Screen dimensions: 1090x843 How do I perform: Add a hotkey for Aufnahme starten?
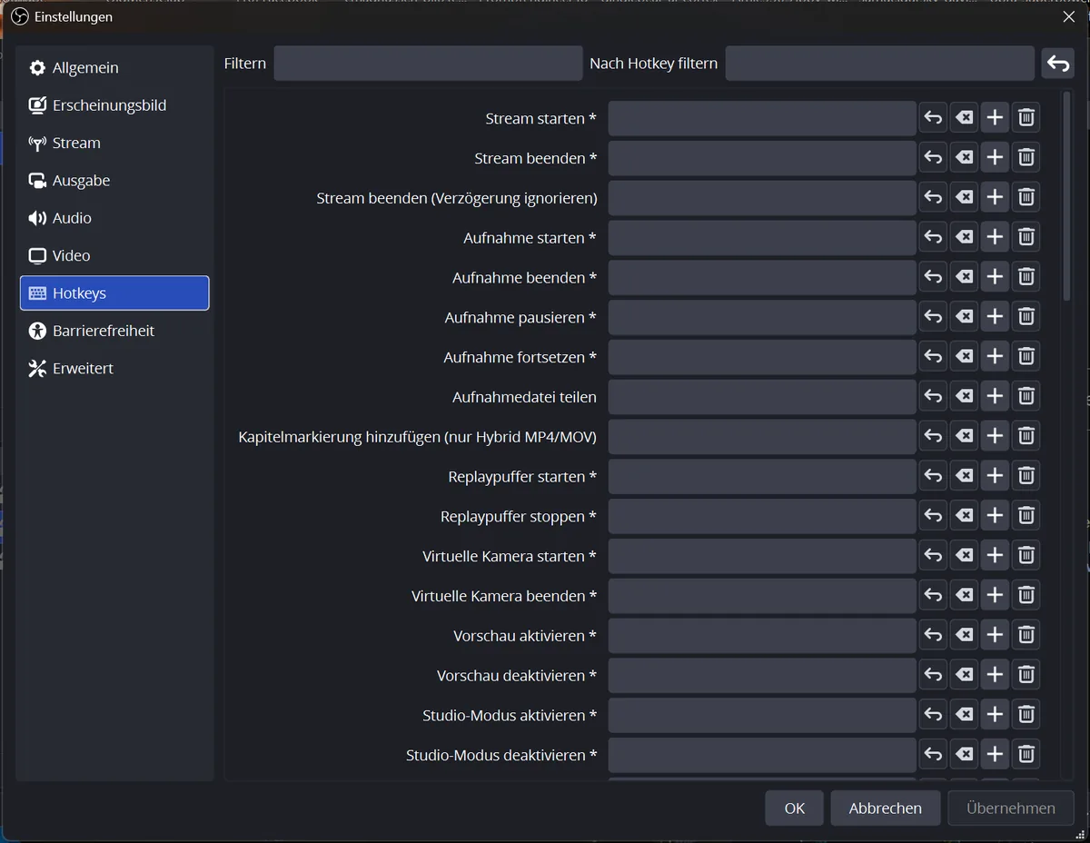pos(995,237)
